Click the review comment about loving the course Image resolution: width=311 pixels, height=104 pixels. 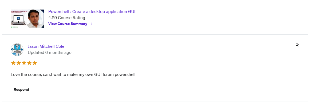(73, 75)
